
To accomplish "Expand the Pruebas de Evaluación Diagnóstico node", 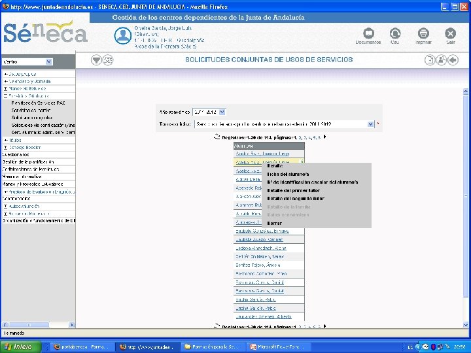I will [5, 192].
